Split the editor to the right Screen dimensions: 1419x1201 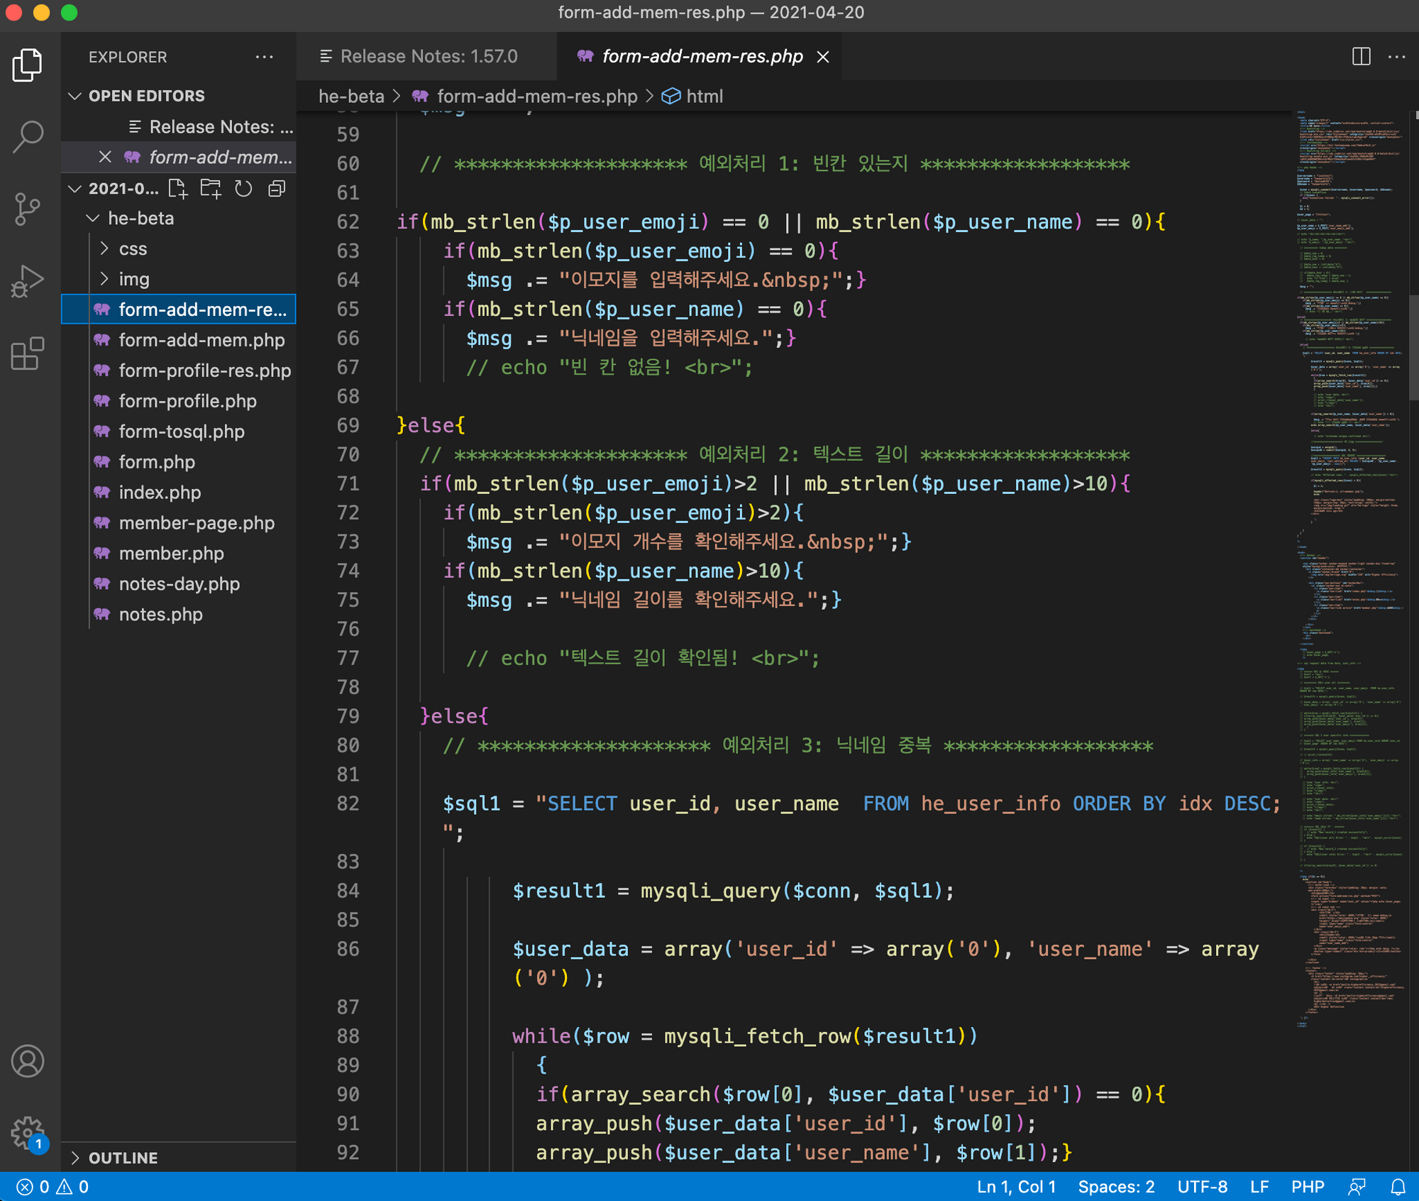(1361, 56)
